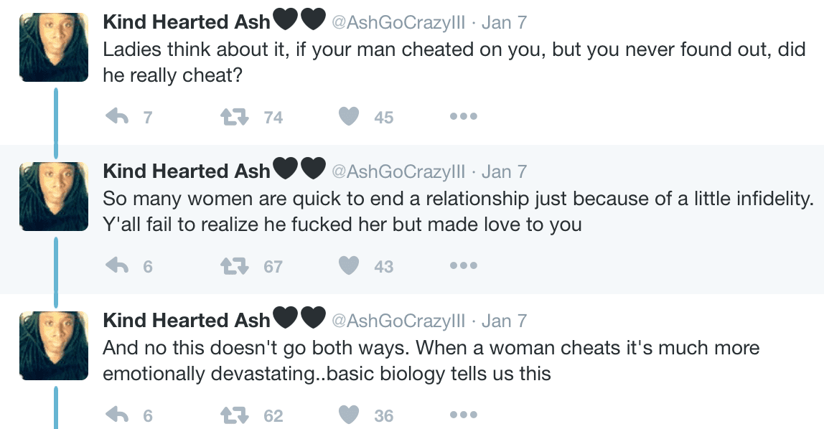This screenshot has width=824, height=429.
Task: Retweet the tweet with 67 retweets
Action: 233,266
